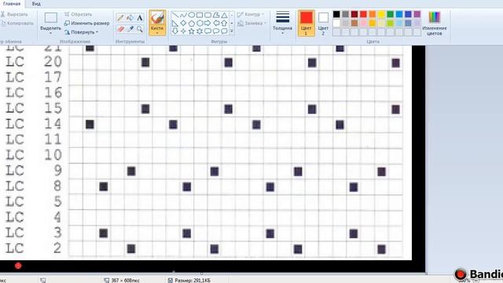Pick the green palette swatch

pos(390,14)
